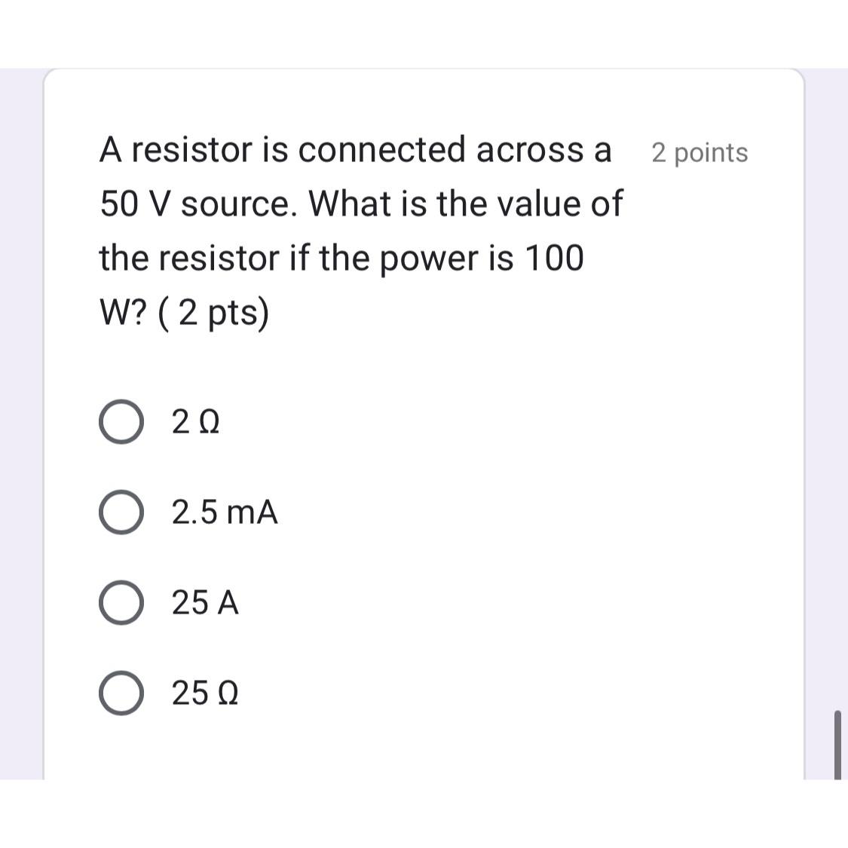
Task: Click the radio circle beside 2.5 mA
Action: 121,511
